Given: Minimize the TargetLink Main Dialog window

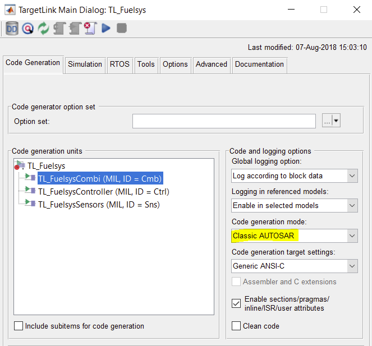Looking at the screenshot, I should 291,10.
